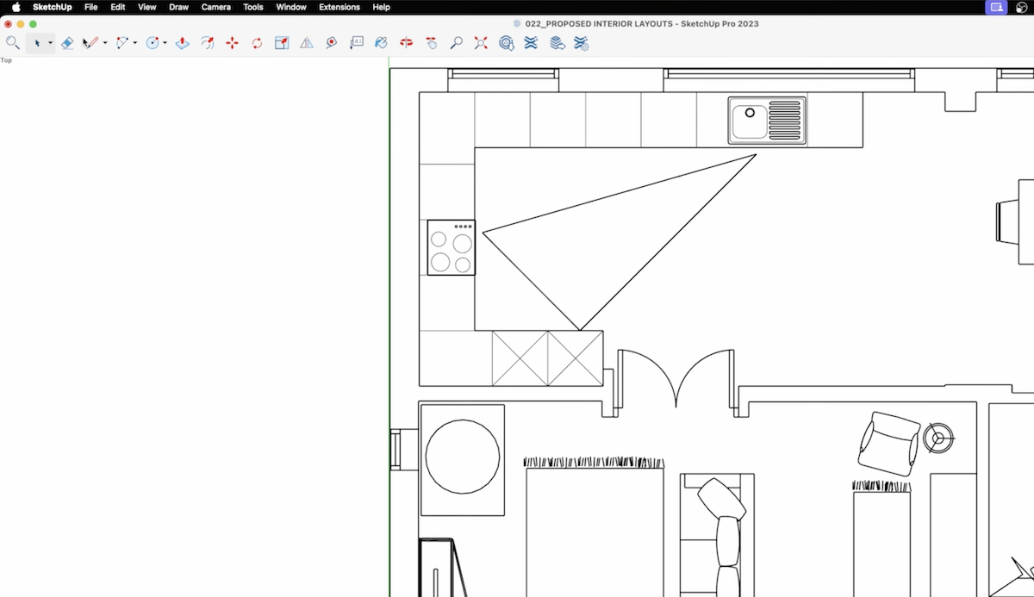This screenshot has width=1034, height=597.
Task: Click the Send to LayOut icon
Action: [557, 42]
